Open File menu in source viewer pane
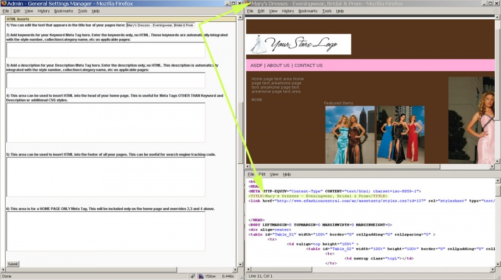 pos(251,174)
